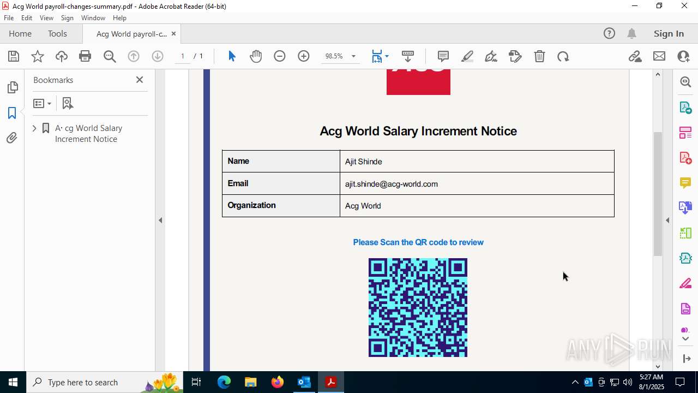Viewport: 698px width, 393px height.
Task: Zoom out with the minus button
Action: point(280,56)
